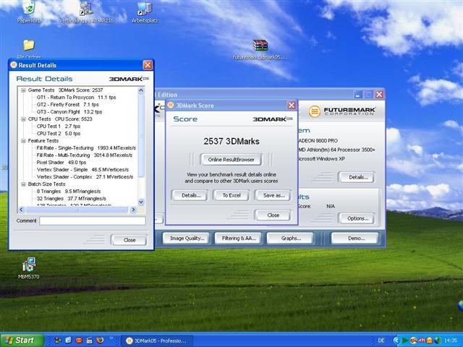Select the Pixel Shader 49.0 fps row
The width and height of the screenshot is (463, 347).
point(61,163)
